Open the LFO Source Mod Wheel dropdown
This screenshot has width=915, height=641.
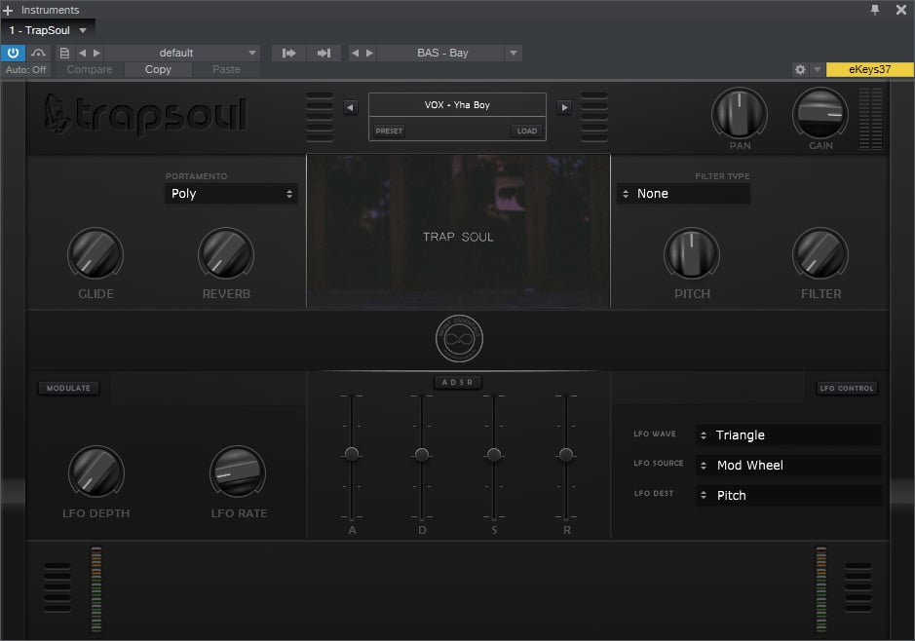click(x=788, y=466)
